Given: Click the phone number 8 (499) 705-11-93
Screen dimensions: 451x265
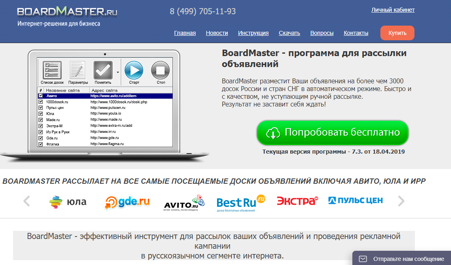Looking at the screenshot, I should pos(203,11).
